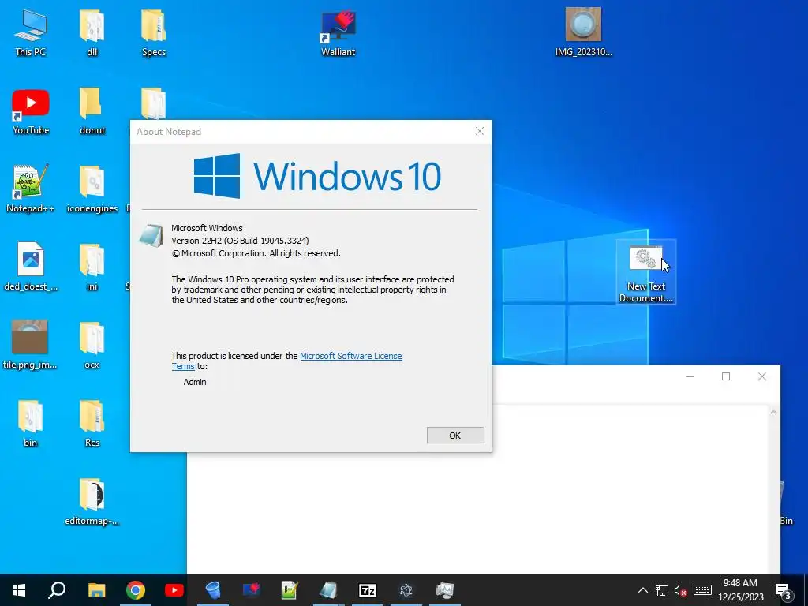Open the network status tray icon
The image size is (808, 606).
tap(662, 590)
